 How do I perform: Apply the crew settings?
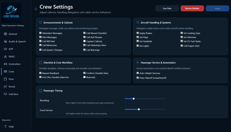(217, 8)
